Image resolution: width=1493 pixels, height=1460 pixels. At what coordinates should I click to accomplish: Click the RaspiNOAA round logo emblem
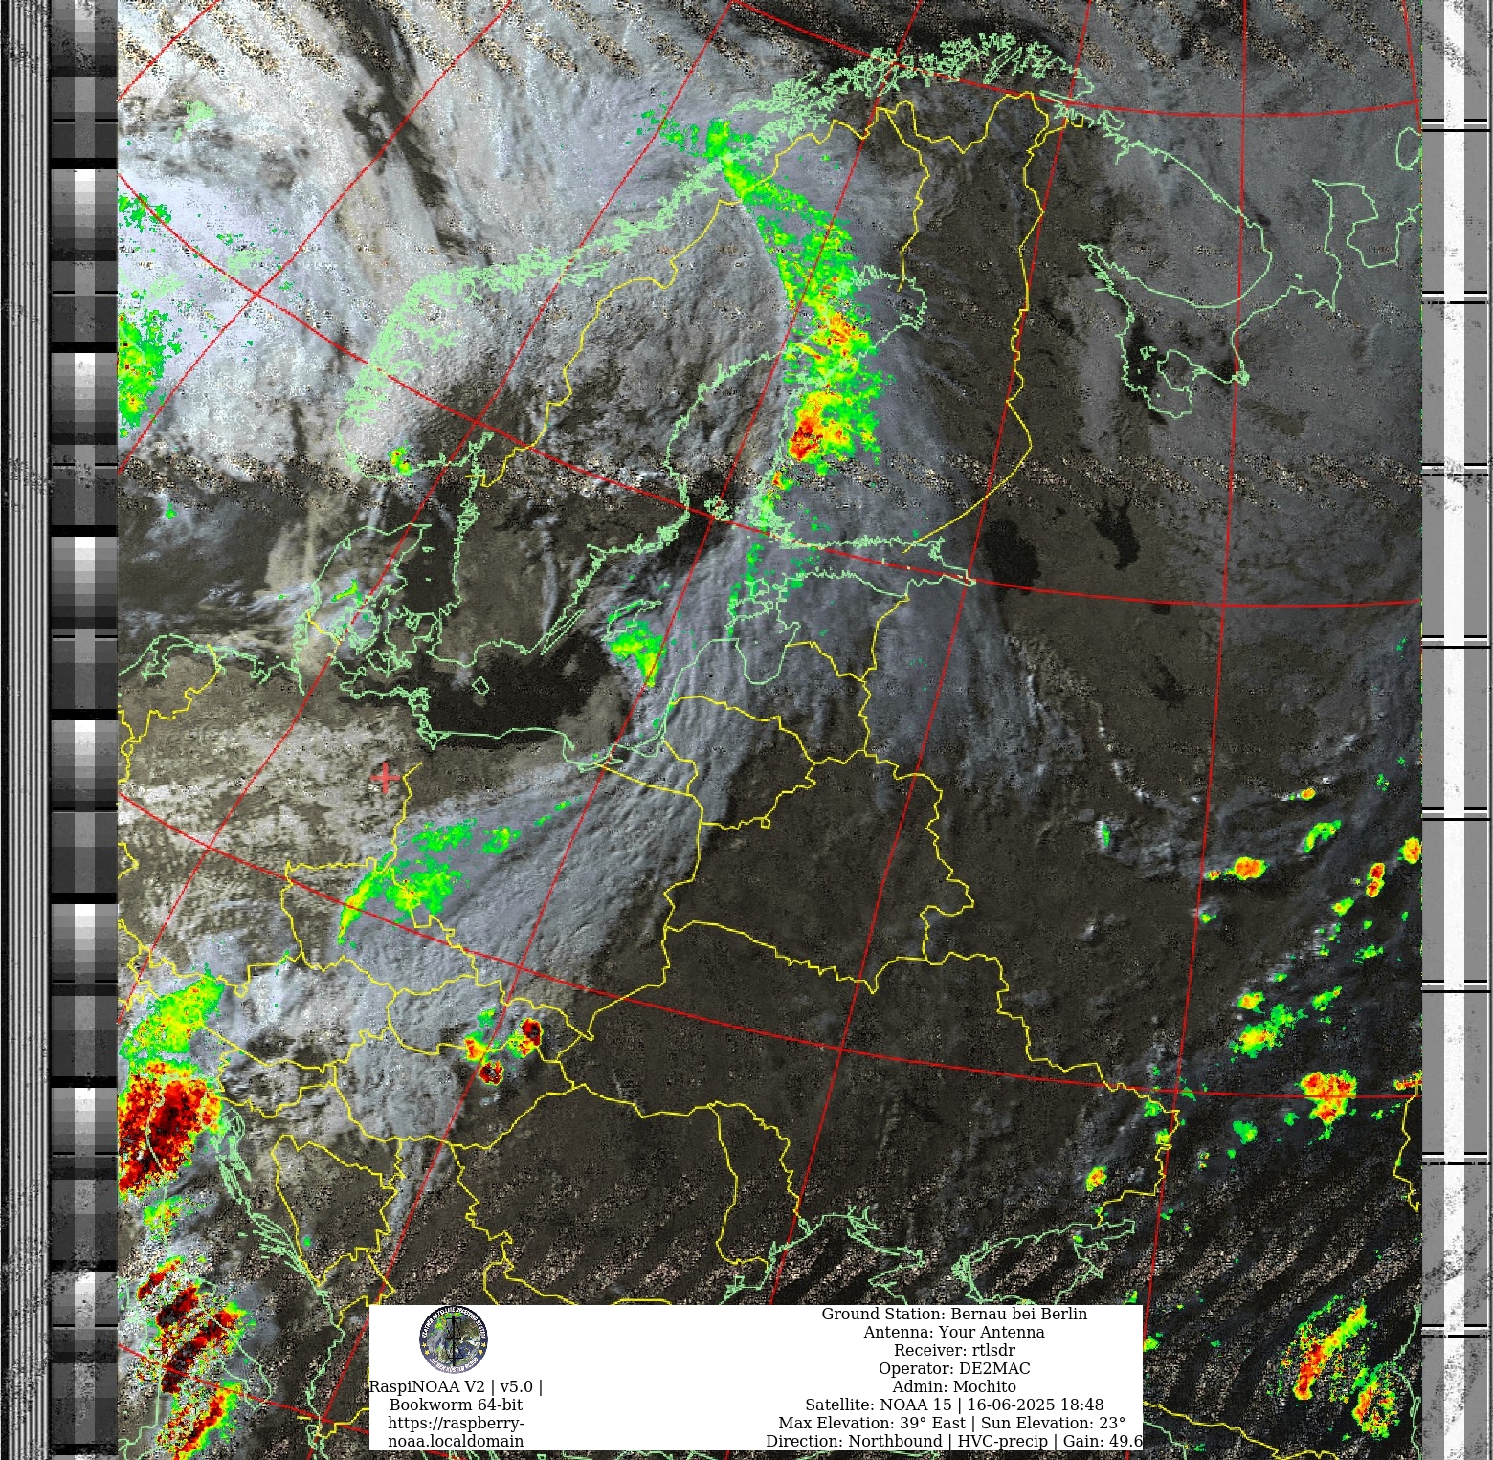coord(454,1339)
